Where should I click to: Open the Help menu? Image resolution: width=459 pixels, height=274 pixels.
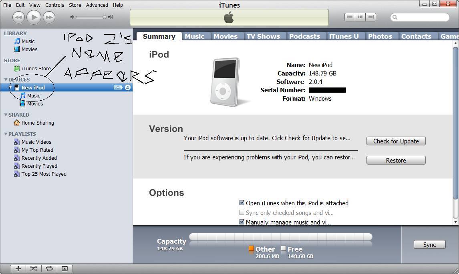(118, 5)
